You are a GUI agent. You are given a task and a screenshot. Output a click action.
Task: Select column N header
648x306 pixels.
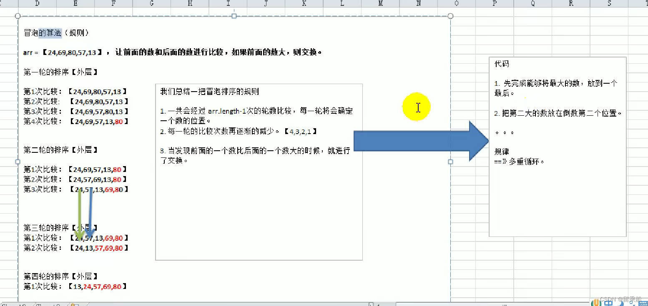418,3
